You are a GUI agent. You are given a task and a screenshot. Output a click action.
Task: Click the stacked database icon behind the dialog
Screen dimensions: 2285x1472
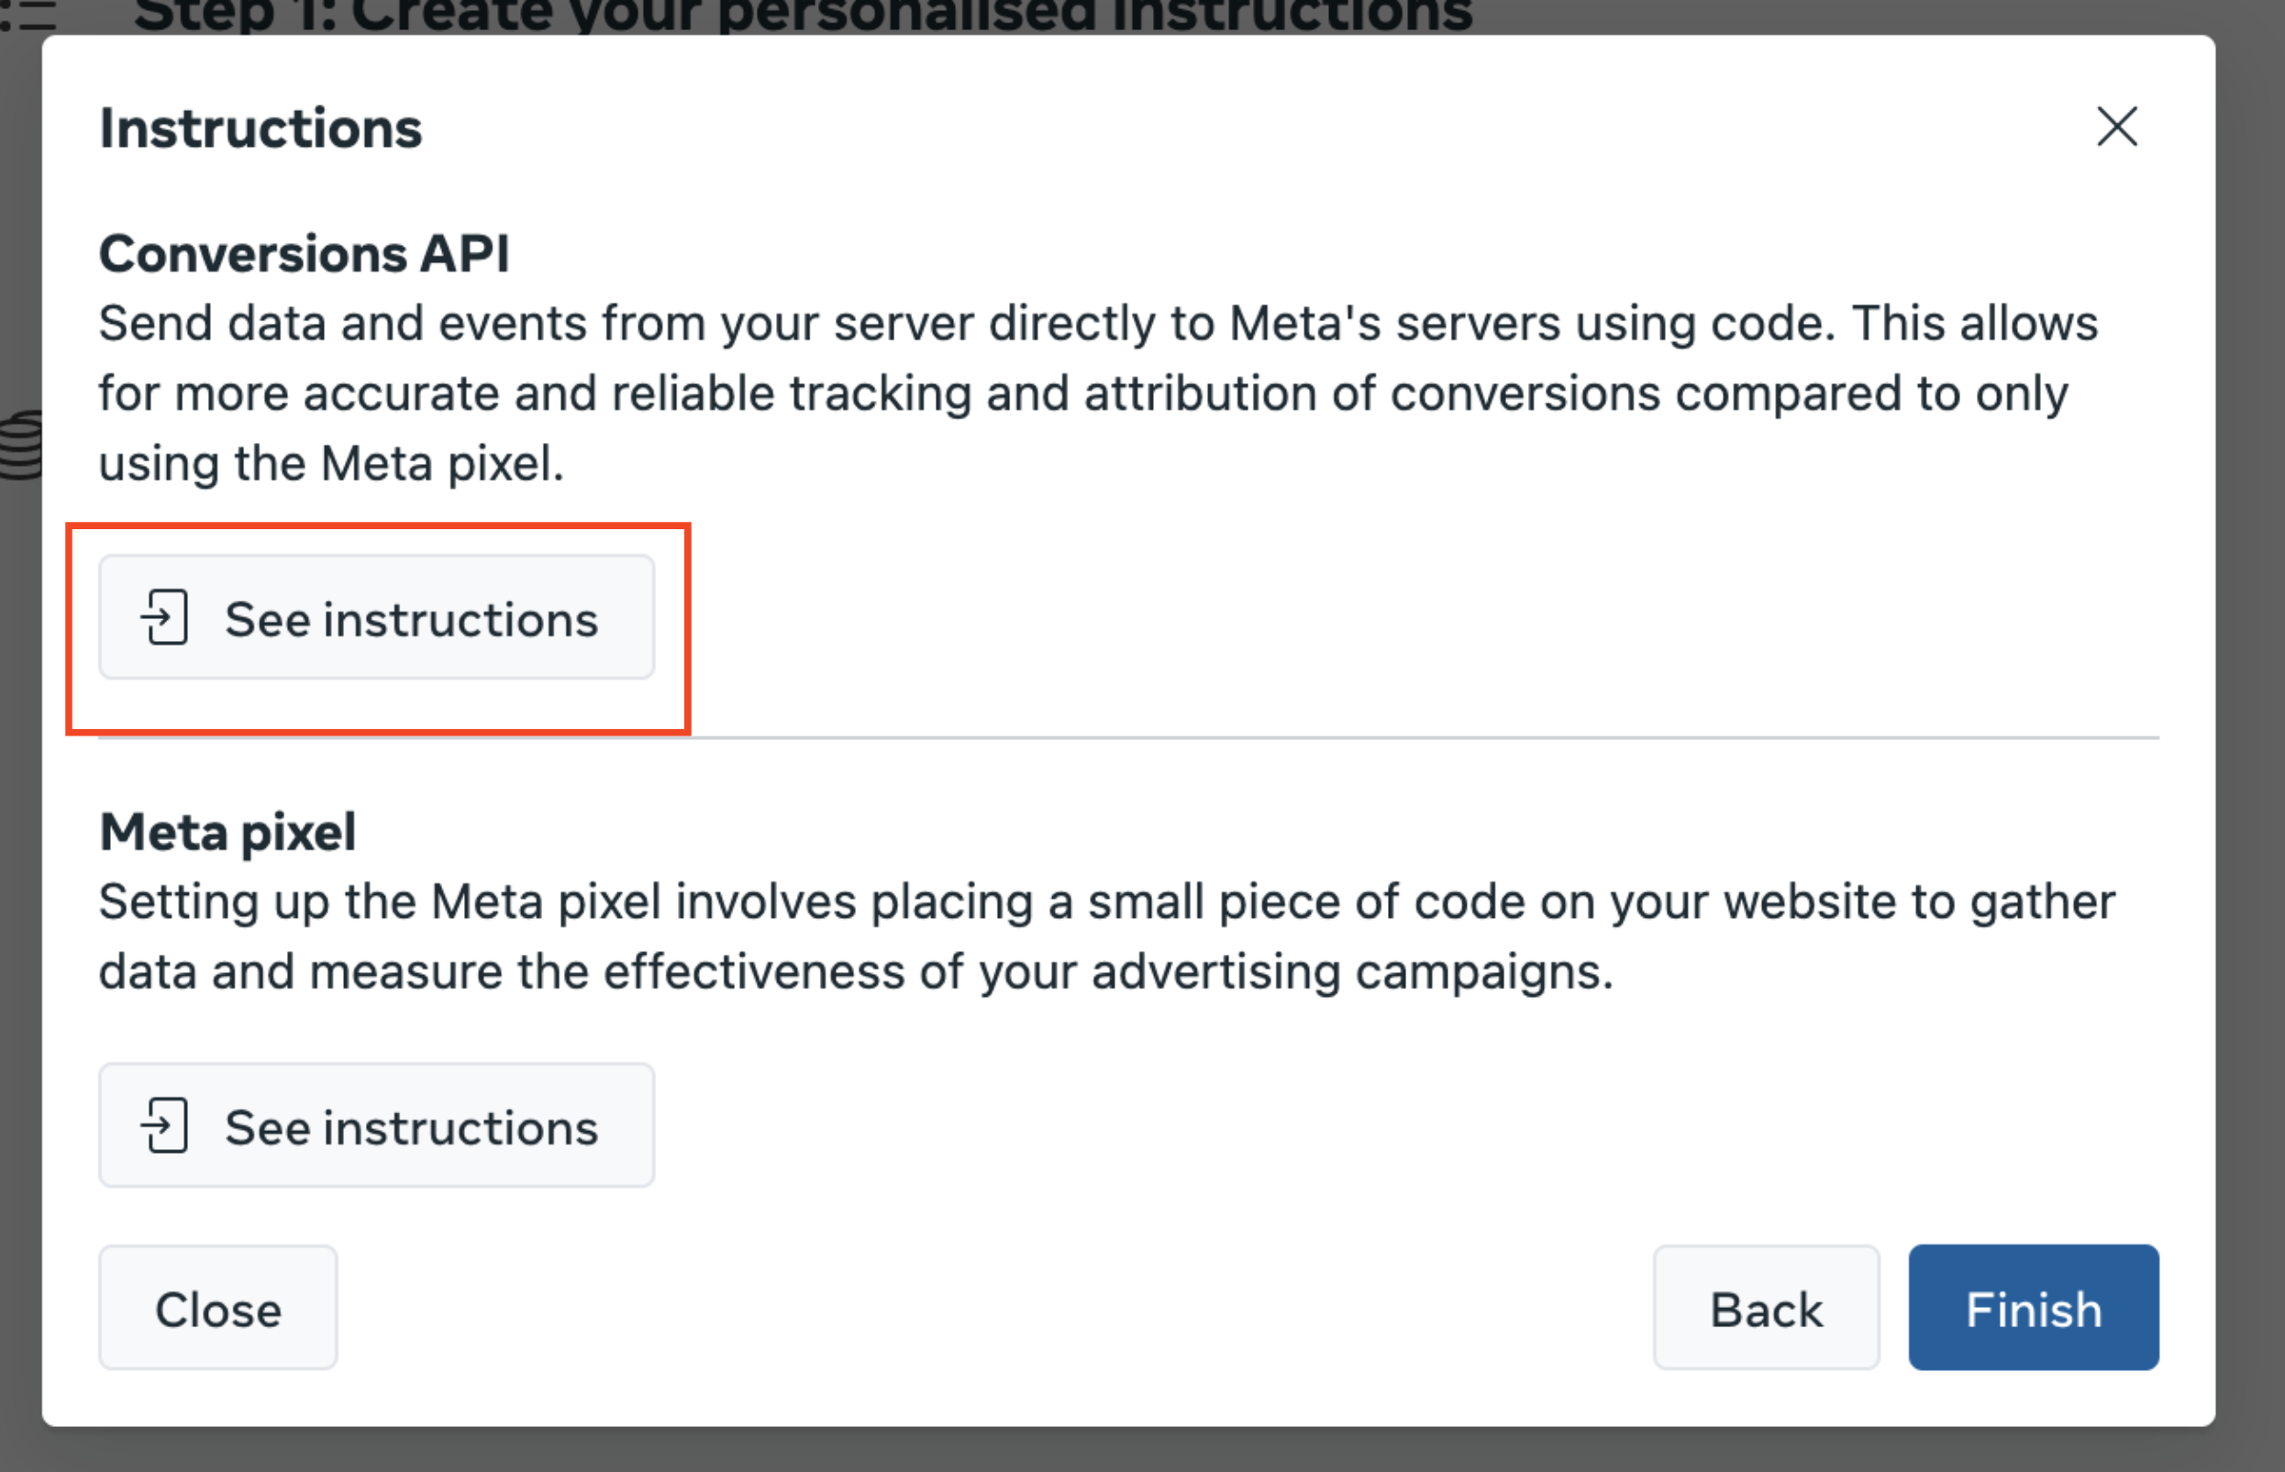(21, 446)
